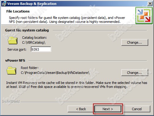Change the catalog location folder
Viewport: 154px width, 116px height.
(134, 42)
